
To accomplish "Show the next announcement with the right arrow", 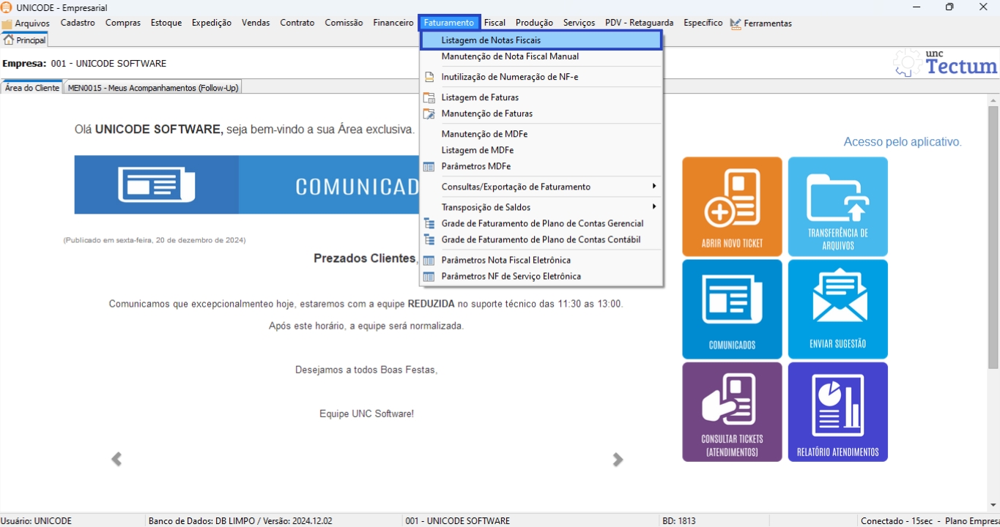I will pyautogui.click(x=618, y=460).
